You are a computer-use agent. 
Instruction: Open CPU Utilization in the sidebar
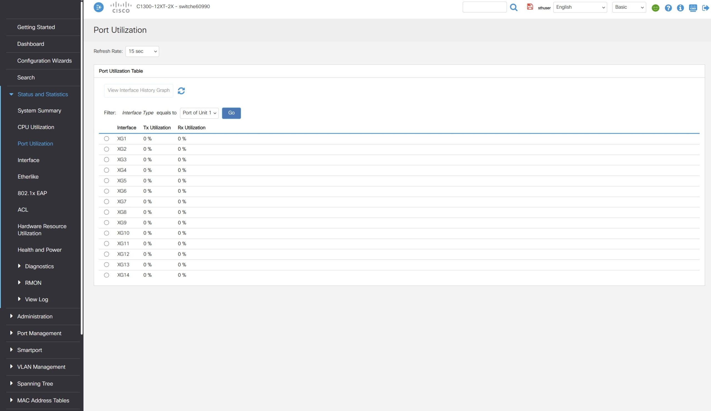coord(36,127)
